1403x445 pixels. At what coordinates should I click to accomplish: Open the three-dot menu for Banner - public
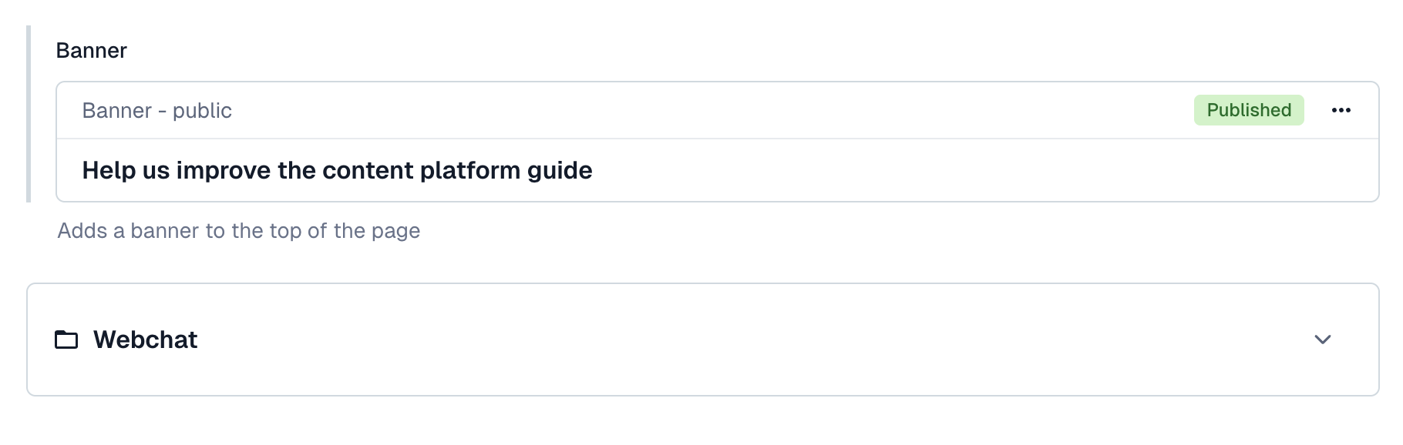[1341, 110]
